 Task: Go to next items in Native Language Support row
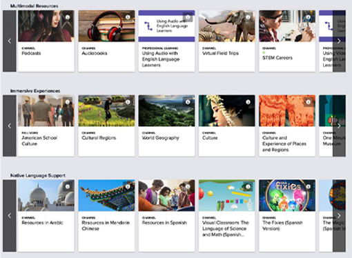click(x=339, y=216)
